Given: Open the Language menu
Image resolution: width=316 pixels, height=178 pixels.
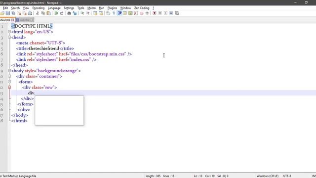Looking at the screenshot, I should 54,8.
